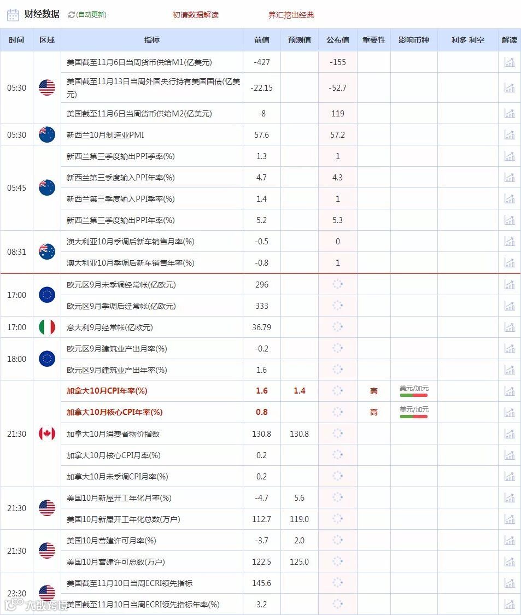Viewport: 521px width, 615px height.
Task: Open chart icon for 美国货币供给M2 row
Action: tap(509, 113)
